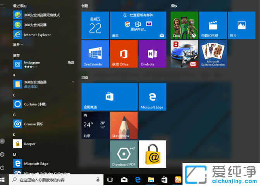
Task: Click the 播放 tile group header
Action: pos(174,6)
